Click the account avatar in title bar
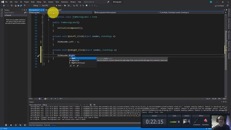231x130 pixels. (x=211, y=2)
